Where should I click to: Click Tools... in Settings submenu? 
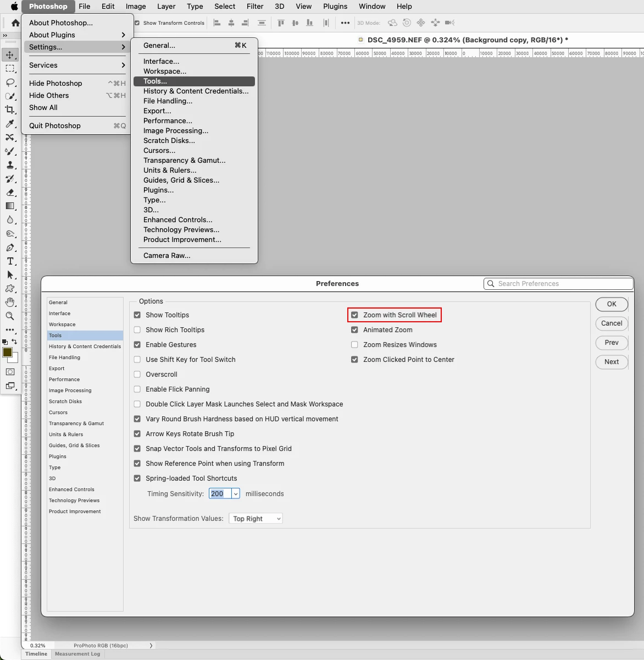(x=194, y=81)
